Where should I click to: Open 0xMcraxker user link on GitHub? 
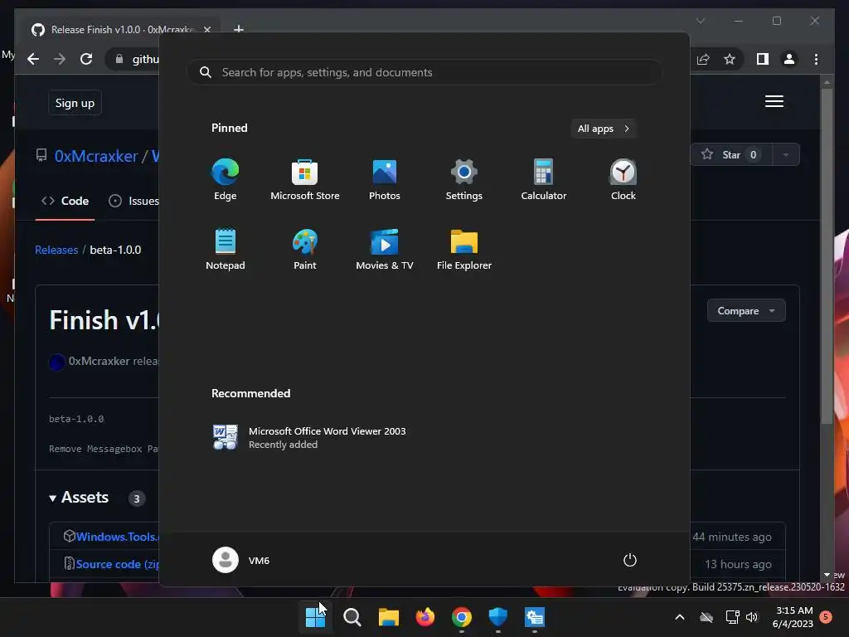(x=96, y=156)
